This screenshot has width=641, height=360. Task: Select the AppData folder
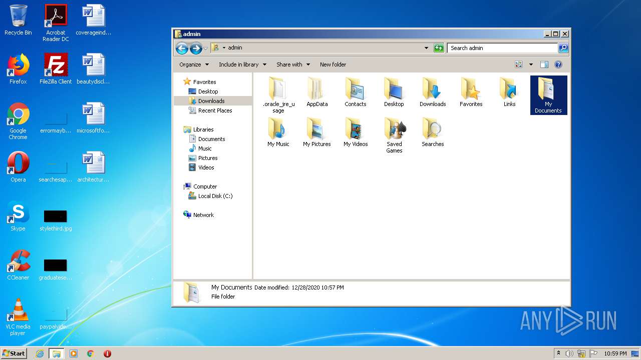pos(317,92)
